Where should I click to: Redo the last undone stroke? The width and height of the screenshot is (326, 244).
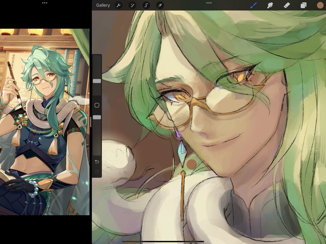tap(97, 172)
